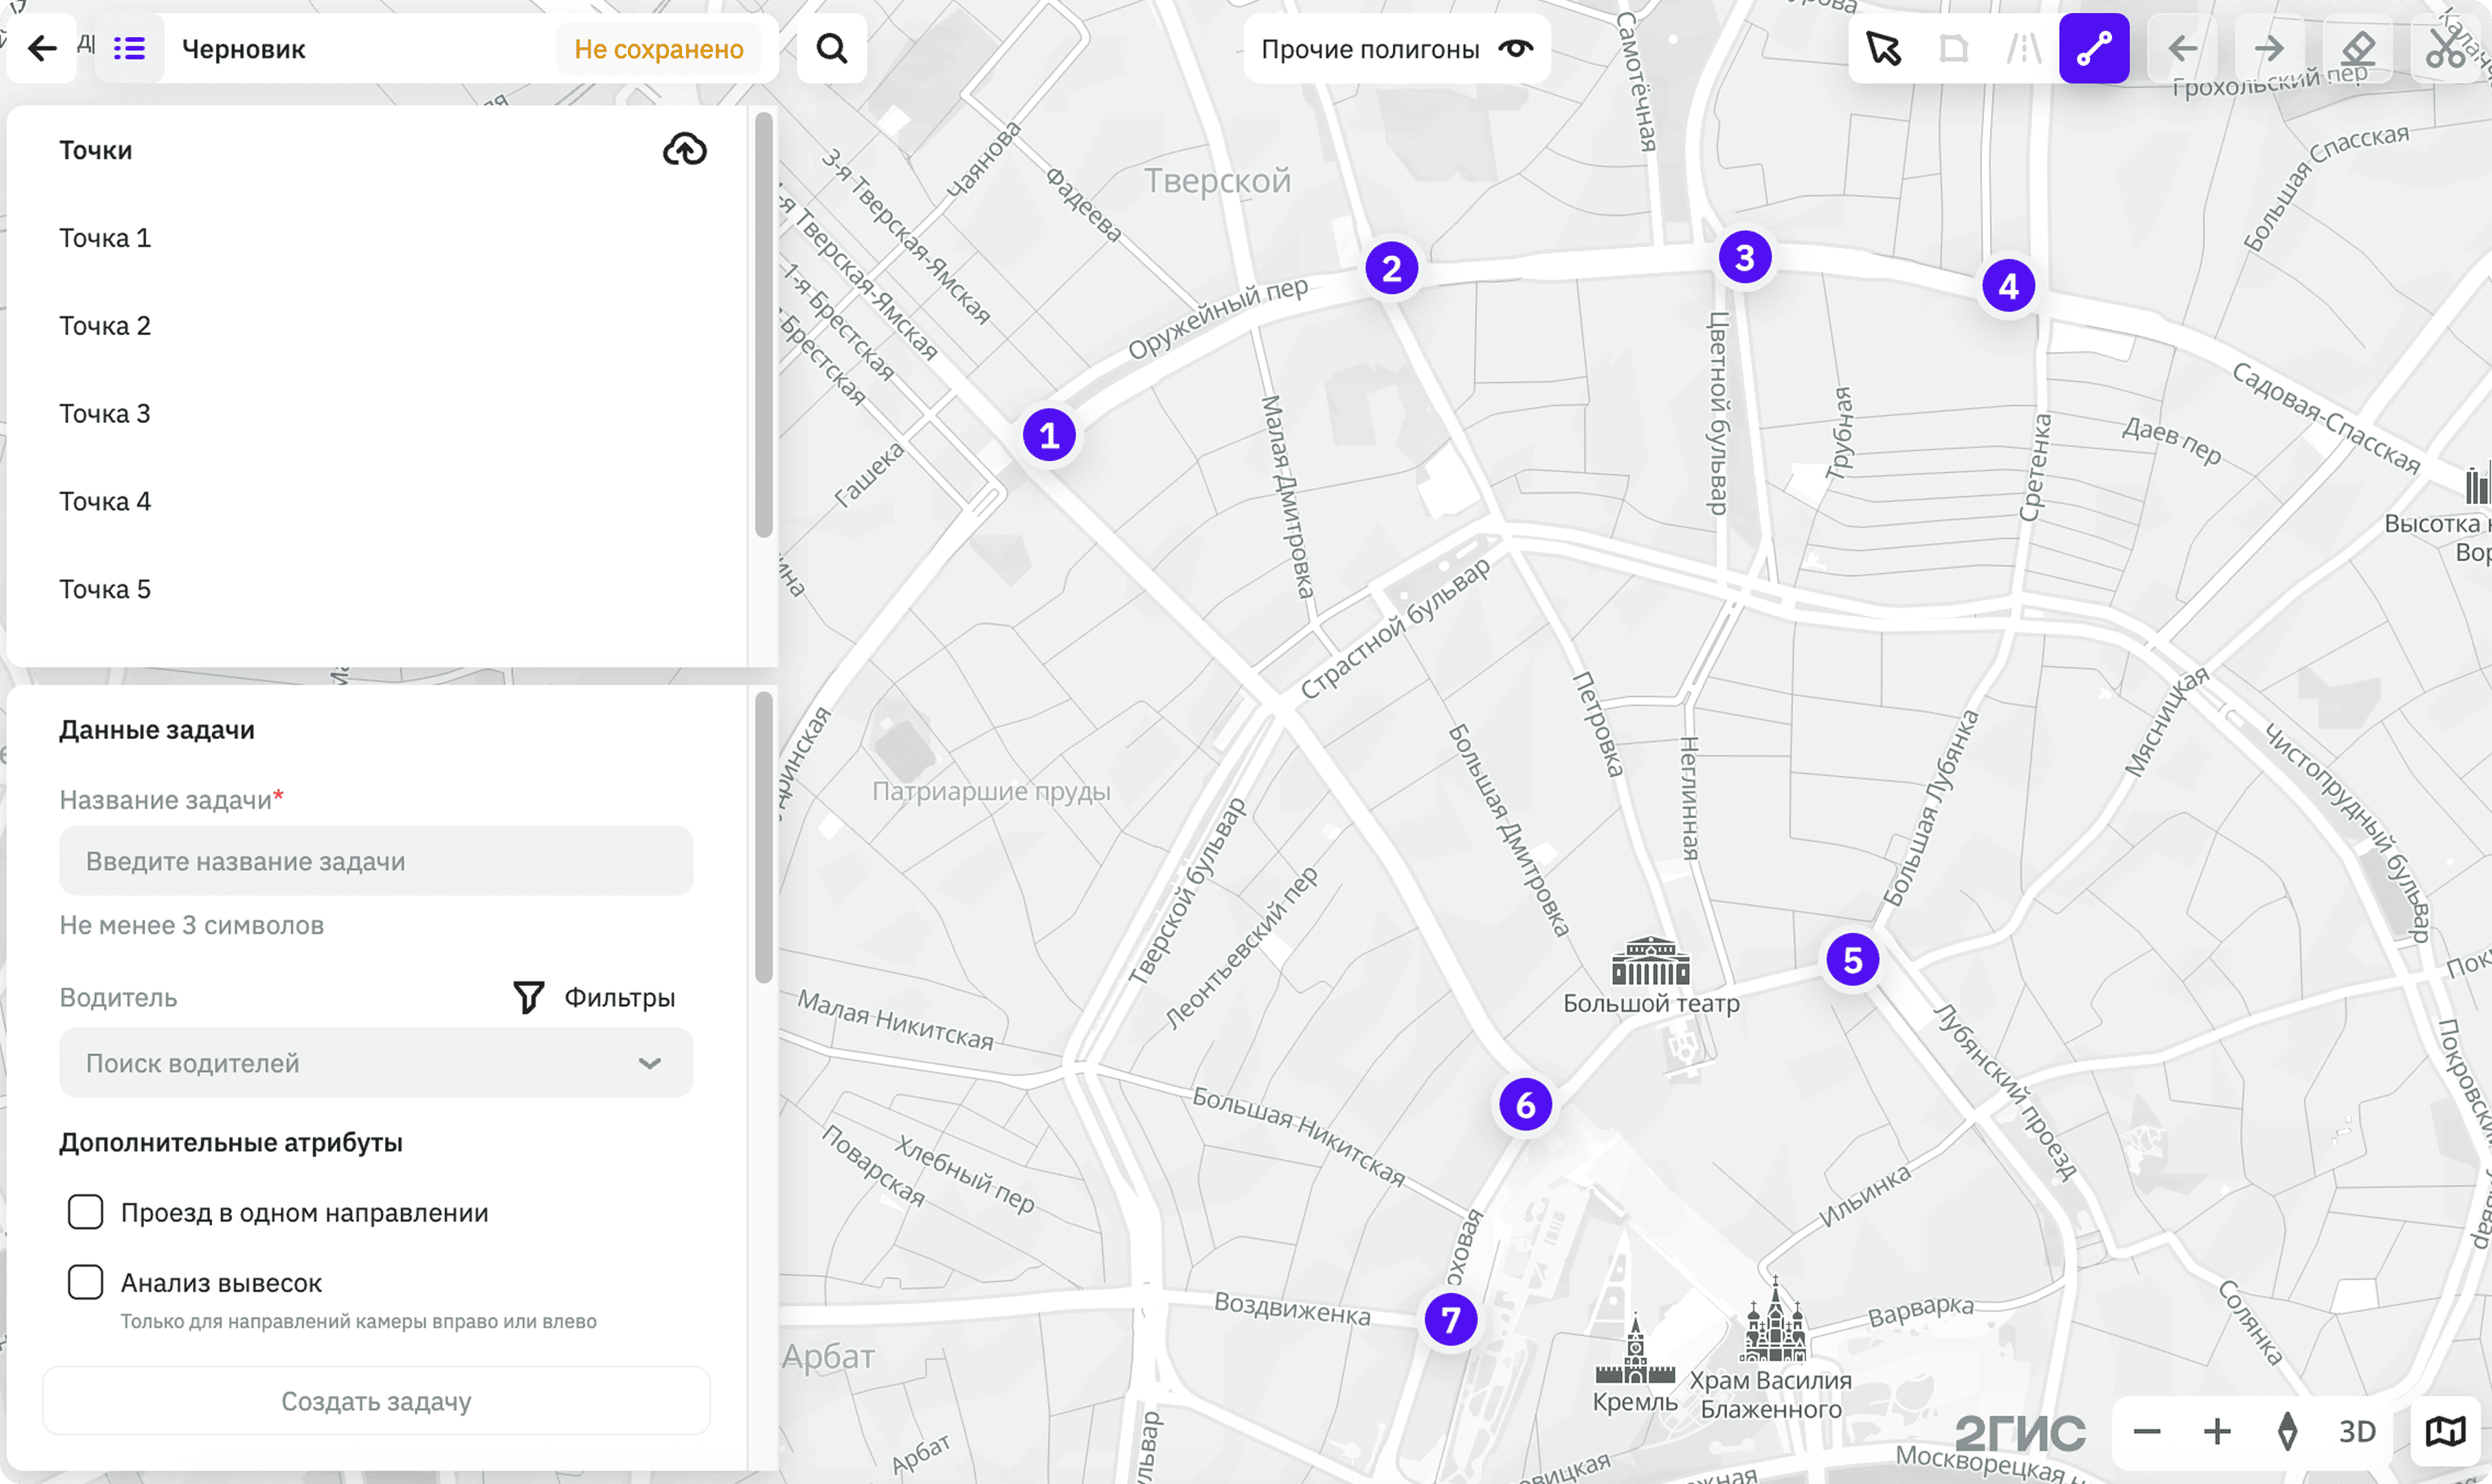The image size is (2492, 1484).
Task: Select Точка 3 in the list
Action: (x=105, y=414)
